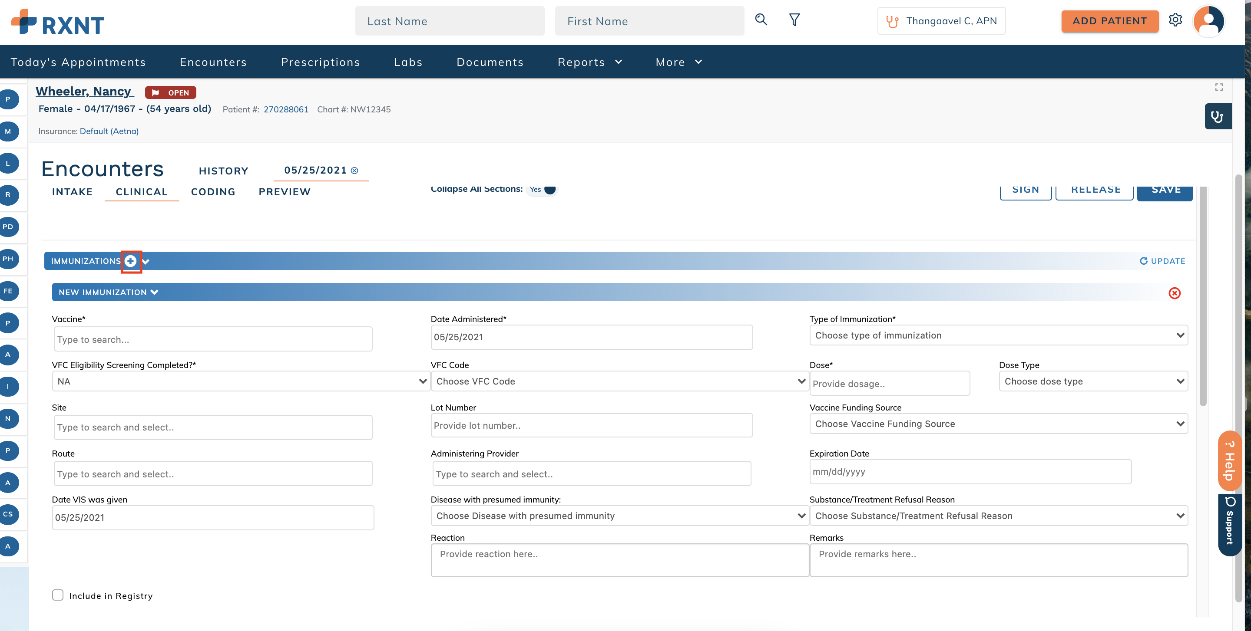Open Wheeler, Nancy patient link
This screenshot has height=631, width=1251.
[85, 91]
